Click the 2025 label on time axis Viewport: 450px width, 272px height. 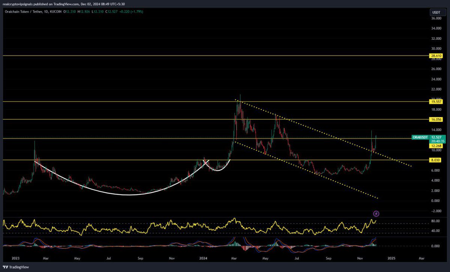(x=391, y=258)
